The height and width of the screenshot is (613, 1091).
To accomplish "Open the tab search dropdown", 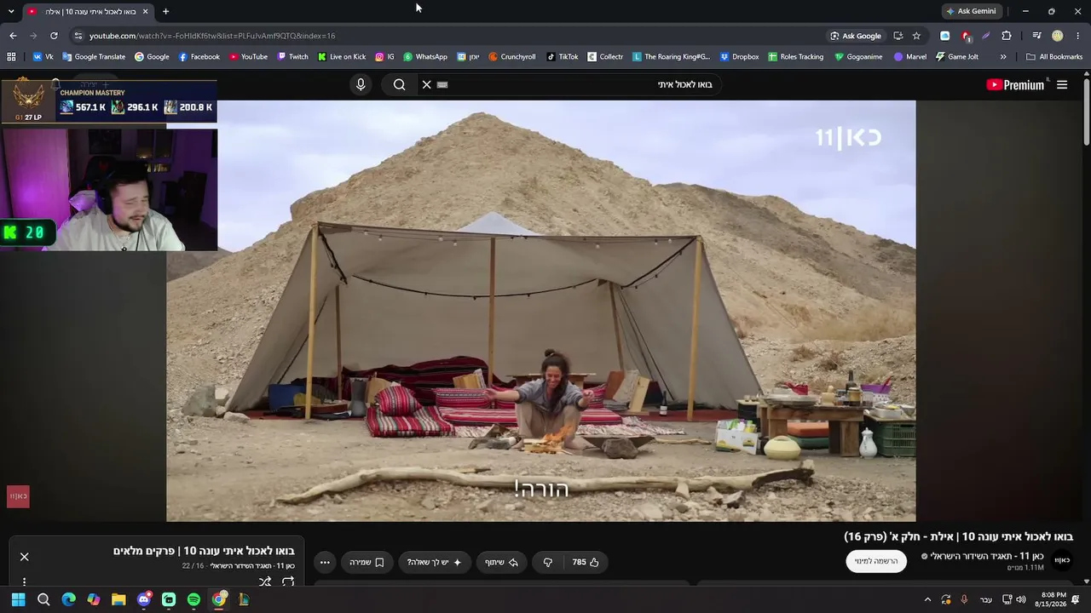I will 11,11.
